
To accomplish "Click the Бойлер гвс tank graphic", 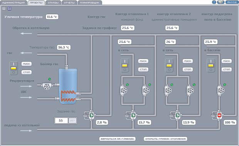I will [x=68, y=86].
